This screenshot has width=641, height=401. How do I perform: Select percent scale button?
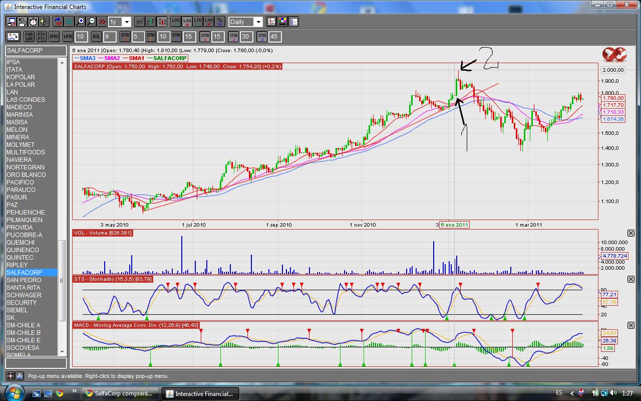point(219,22)
